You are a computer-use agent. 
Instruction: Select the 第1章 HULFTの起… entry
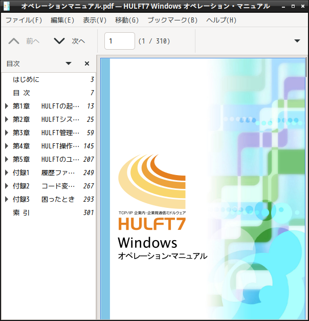click(49, 106)
